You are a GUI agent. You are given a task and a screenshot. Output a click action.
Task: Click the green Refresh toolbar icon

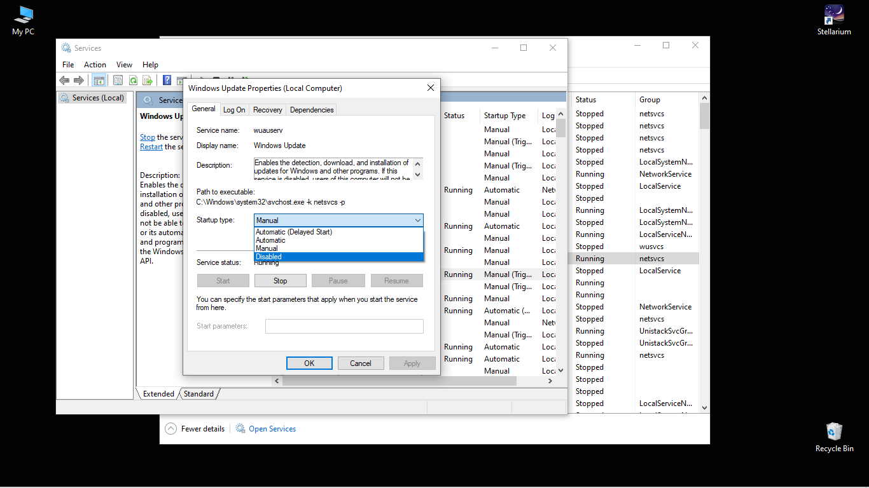point(133,80)
